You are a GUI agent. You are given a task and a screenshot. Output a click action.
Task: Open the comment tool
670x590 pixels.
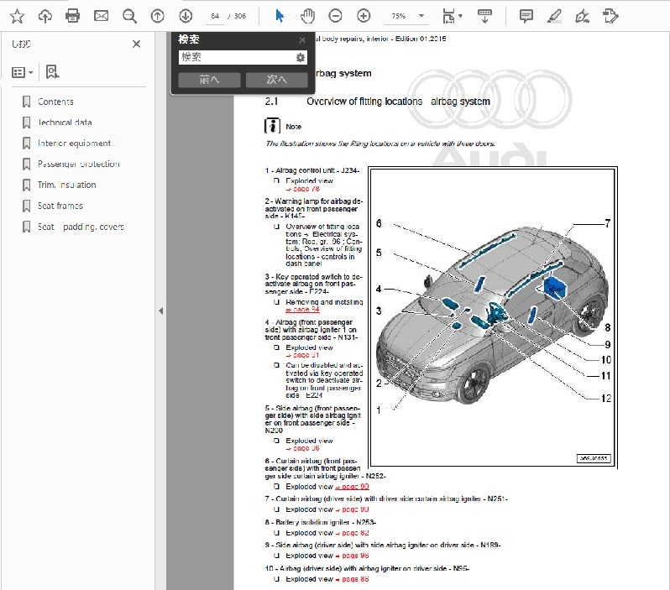click(526, 16)
